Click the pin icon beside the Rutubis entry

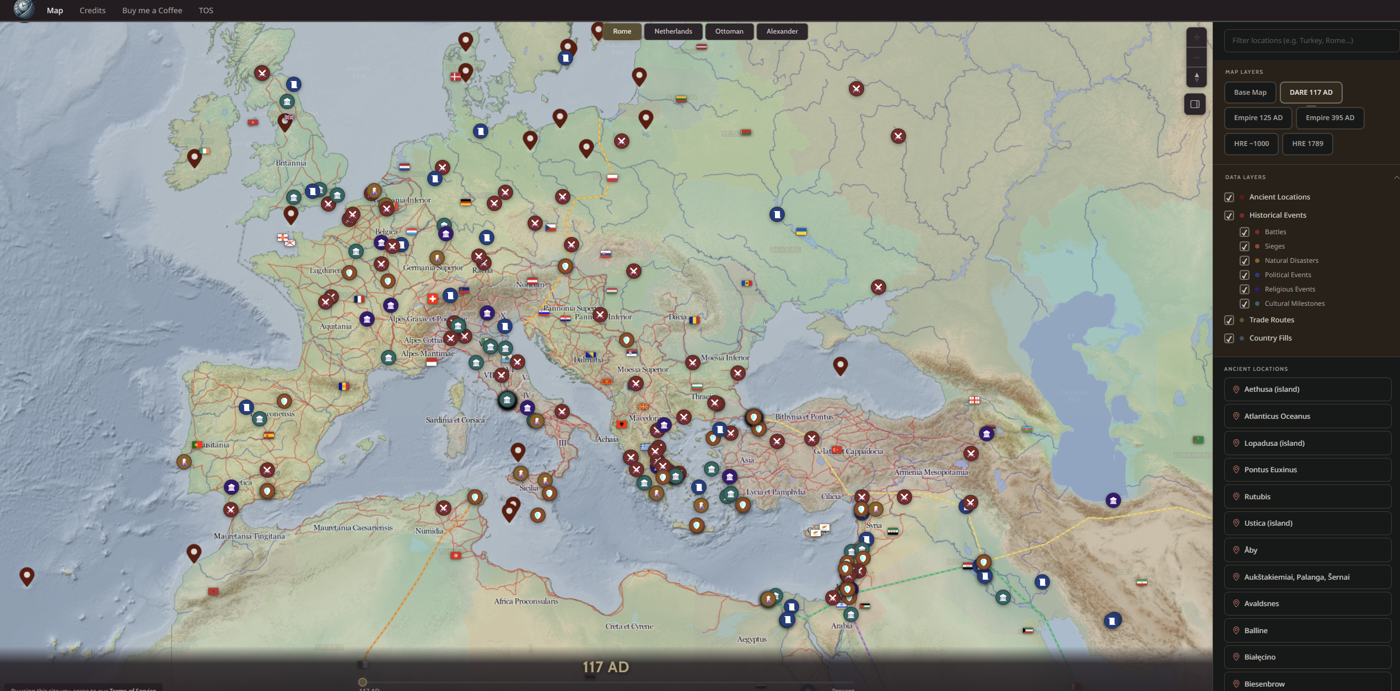pos(1236,496)
